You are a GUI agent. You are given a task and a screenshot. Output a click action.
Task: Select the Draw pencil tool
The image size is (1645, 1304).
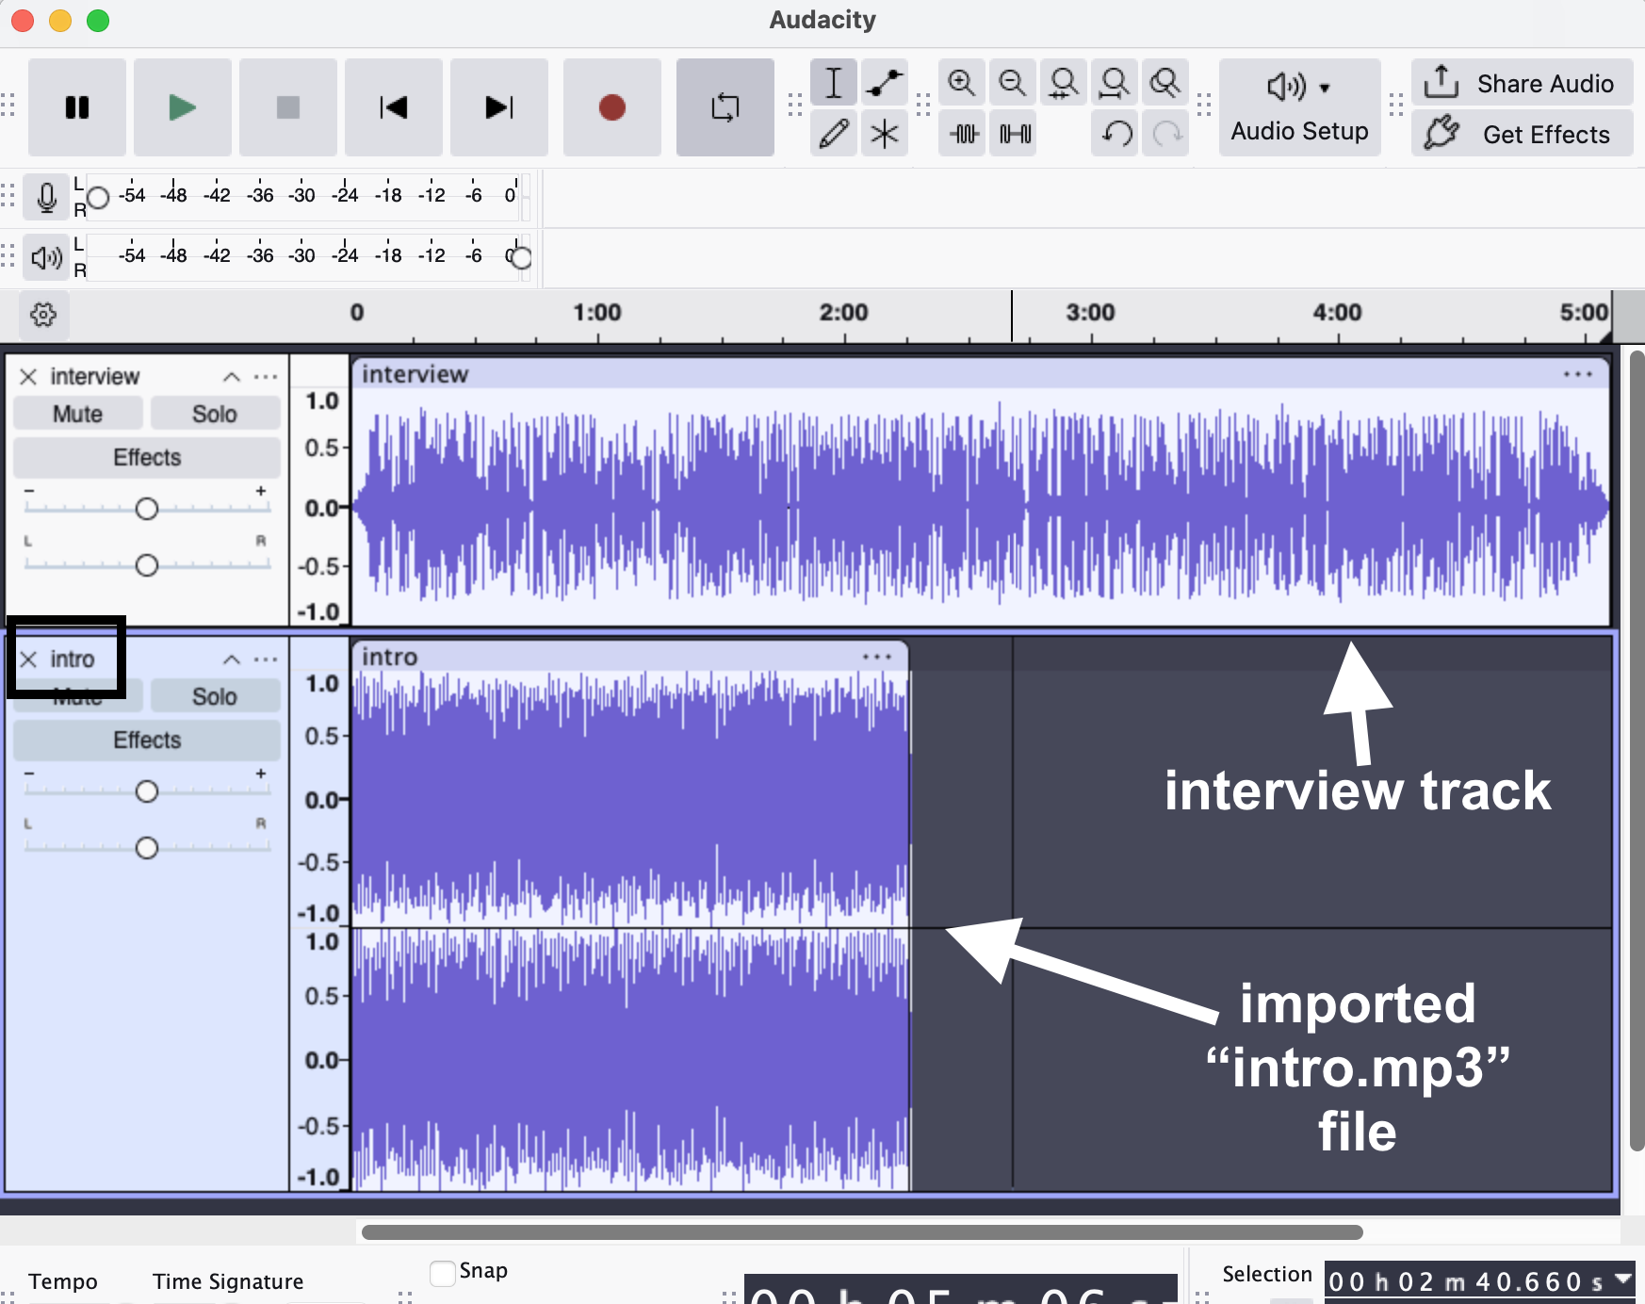[834, 134]
